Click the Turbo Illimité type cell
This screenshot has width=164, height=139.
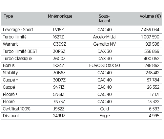15,37
